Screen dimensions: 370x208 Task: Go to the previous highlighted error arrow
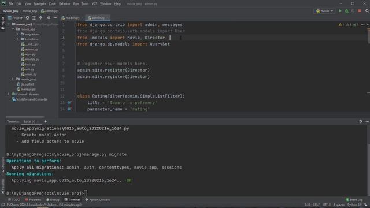tap(362, 24)
